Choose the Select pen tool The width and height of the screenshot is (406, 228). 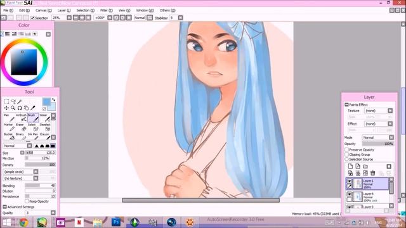pyautogui.click(x=33, y=127)
